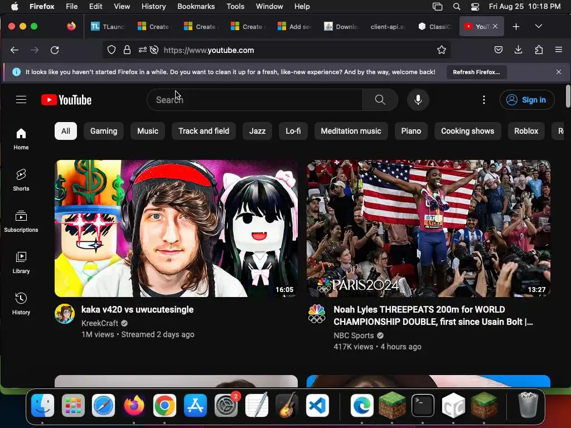Open the Tools menu

[x=235, y=7]
